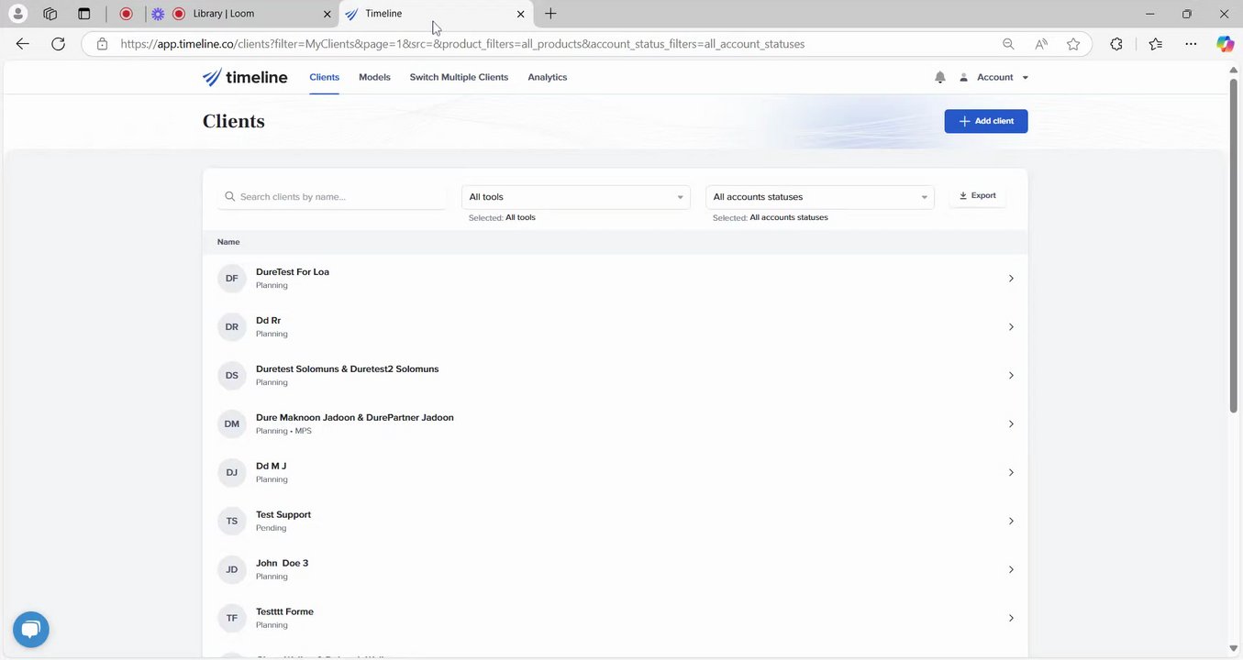Open browser settings and more menu
Image resolution: width=1243 pixels, height=660 pixels.
(1191, 43)
